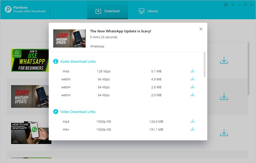Click the How to Use WhatsApp for Beginners thumbnail

(x=30, y=60)
